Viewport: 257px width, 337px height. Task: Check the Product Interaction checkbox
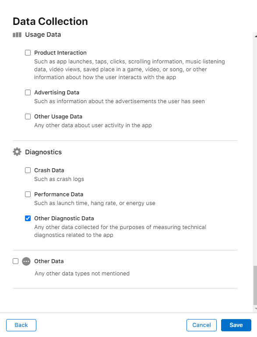(28, 52)
